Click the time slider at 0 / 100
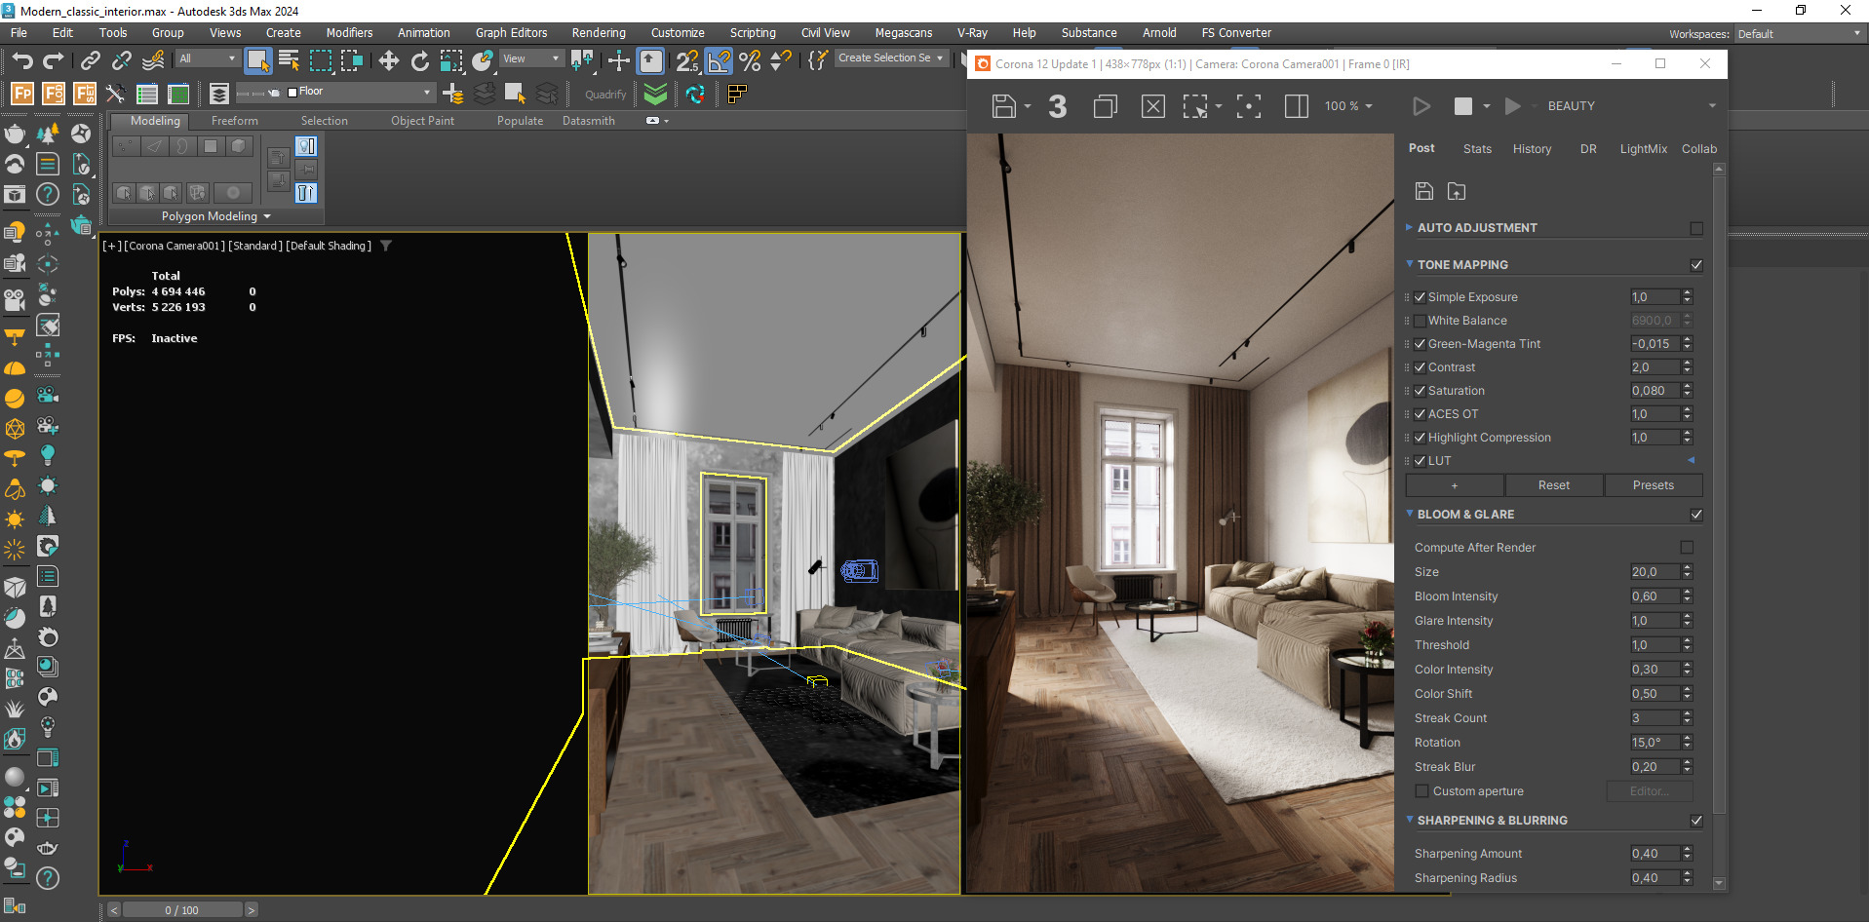This screenshot has height=922, width=1869. (x=181, y=910)
